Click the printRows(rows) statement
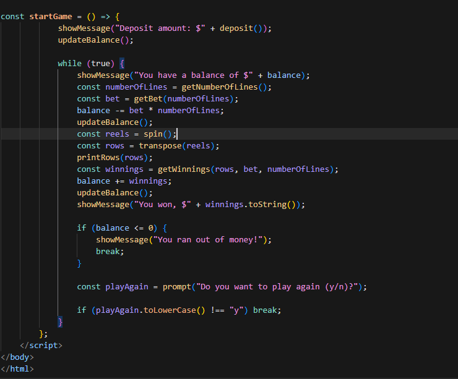 114,158
